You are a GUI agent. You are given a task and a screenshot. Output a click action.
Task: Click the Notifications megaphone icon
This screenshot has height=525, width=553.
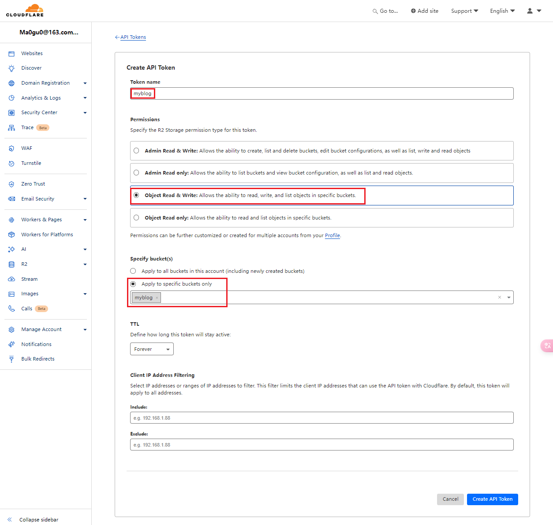[x=11, y=345]
